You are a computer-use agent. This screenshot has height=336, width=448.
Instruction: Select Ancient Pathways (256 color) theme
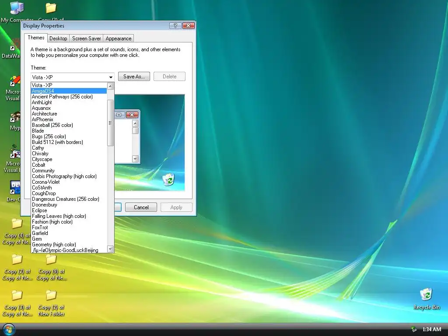point(69,97)
